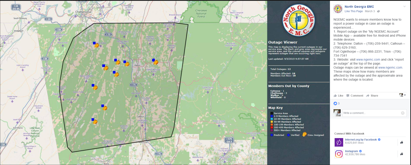Screen dimensions: 411x165
Task: Click the North Georgia EMC logo emblem
Action: coord(299,18)
